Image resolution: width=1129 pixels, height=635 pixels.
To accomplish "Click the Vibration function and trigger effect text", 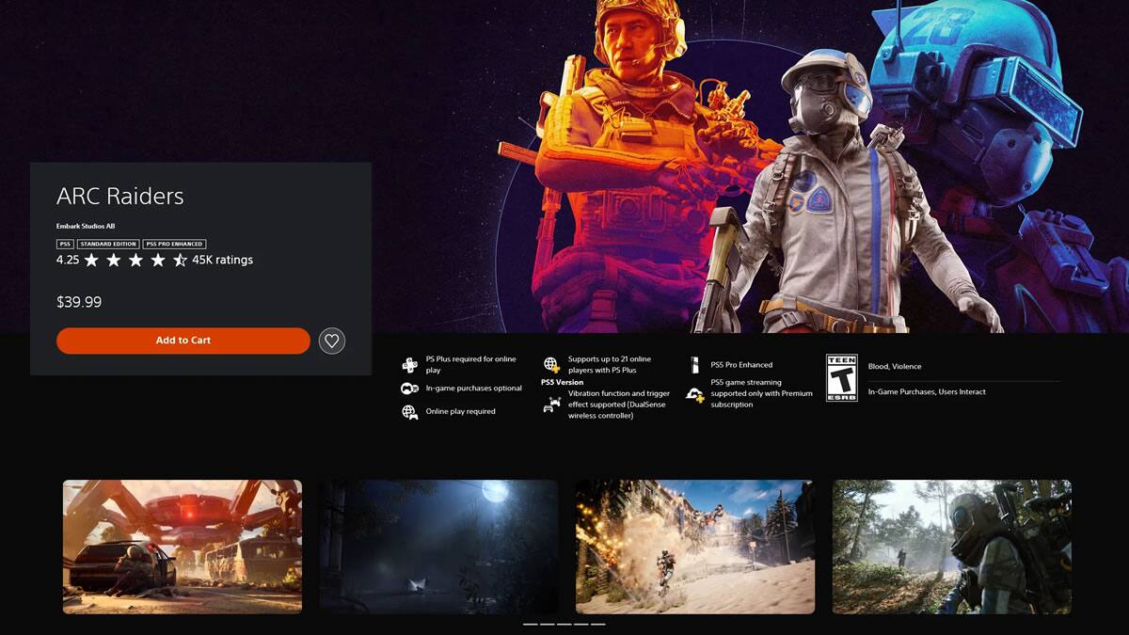I will click(x=619, y=405).
